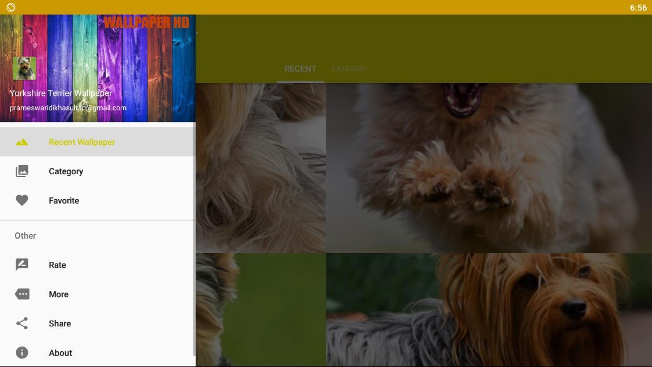652x367 pixels.
Task: Switch to the RECENT tab
Action: tap(300, 69)
